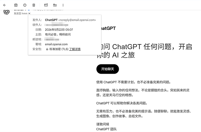Click the OpenAI sender avatar logo
The width and height of the screenshot is (201, 132).
pyautogui.click(x=6, y=12)
